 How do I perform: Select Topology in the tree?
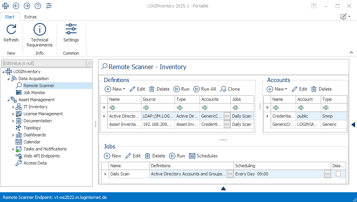(32, 128)
